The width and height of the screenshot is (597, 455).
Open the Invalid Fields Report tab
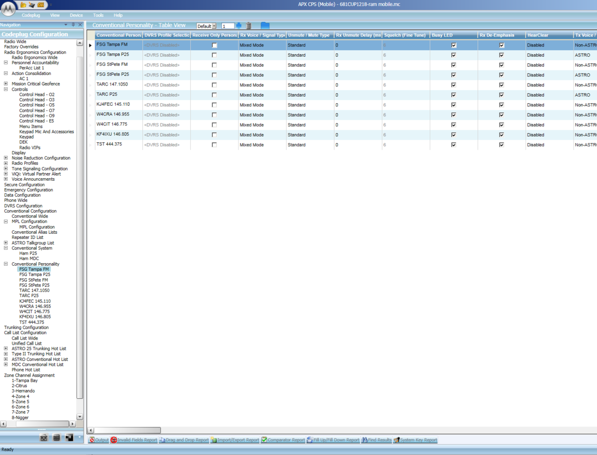134,440
